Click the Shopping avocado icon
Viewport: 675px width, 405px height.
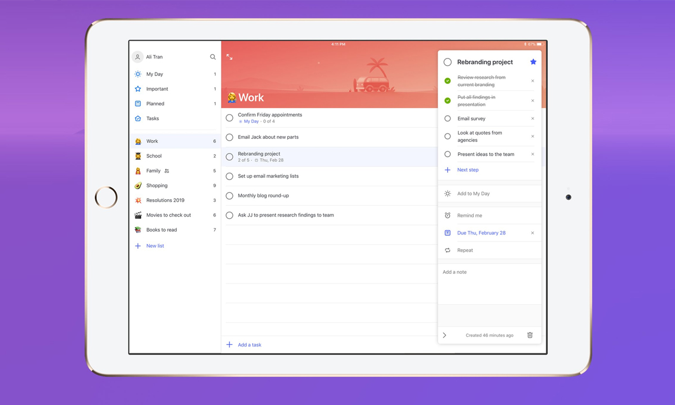pyautogui.click(x=138, y=186)
